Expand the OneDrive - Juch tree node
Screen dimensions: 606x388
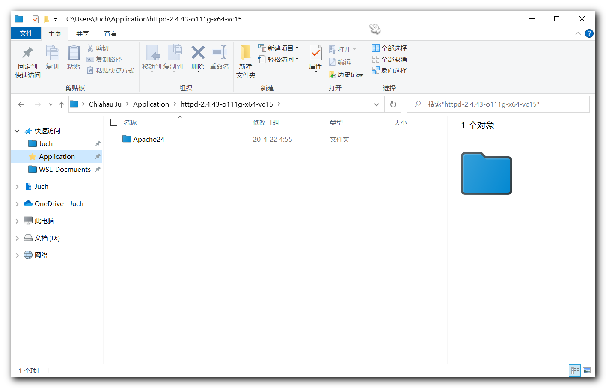[x=17, y=204]
